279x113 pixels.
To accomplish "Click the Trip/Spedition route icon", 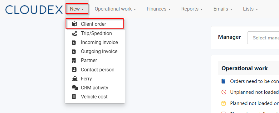I will coord(74,33).
